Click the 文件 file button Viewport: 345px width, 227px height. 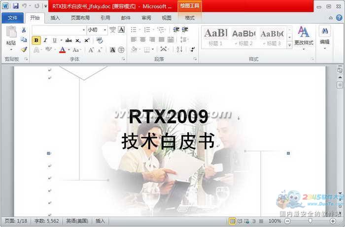[12, 18]
